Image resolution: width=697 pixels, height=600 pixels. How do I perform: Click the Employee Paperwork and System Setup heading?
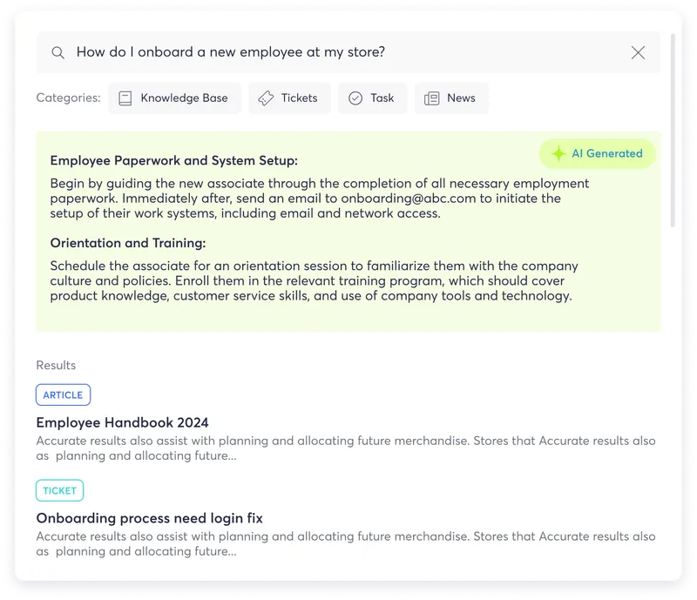click(173, 161)
